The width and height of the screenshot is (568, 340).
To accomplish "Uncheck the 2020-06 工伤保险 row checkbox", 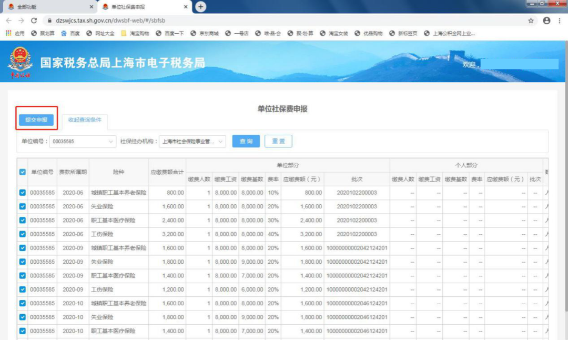I will point(23,234).
